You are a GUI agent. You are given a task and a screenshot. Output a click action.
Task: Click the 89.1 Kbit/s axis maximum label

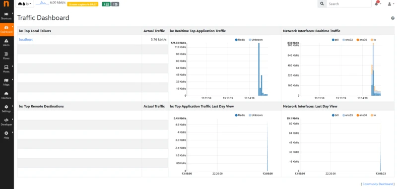point(293,118)
